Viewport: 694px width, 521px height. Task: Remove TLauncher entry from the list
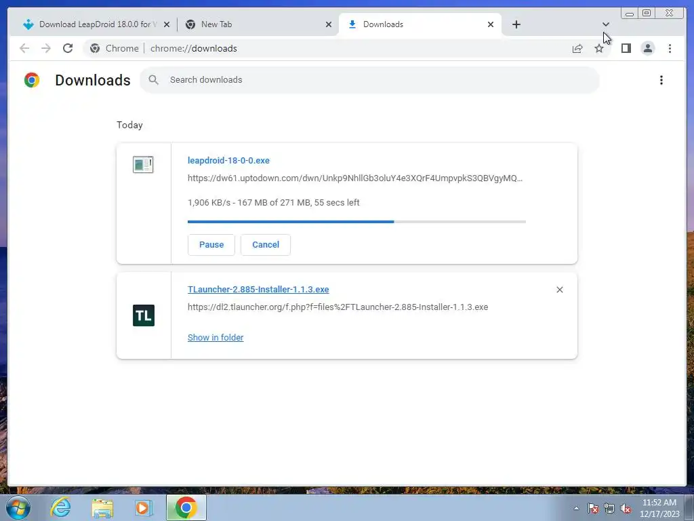pos(559,290)
